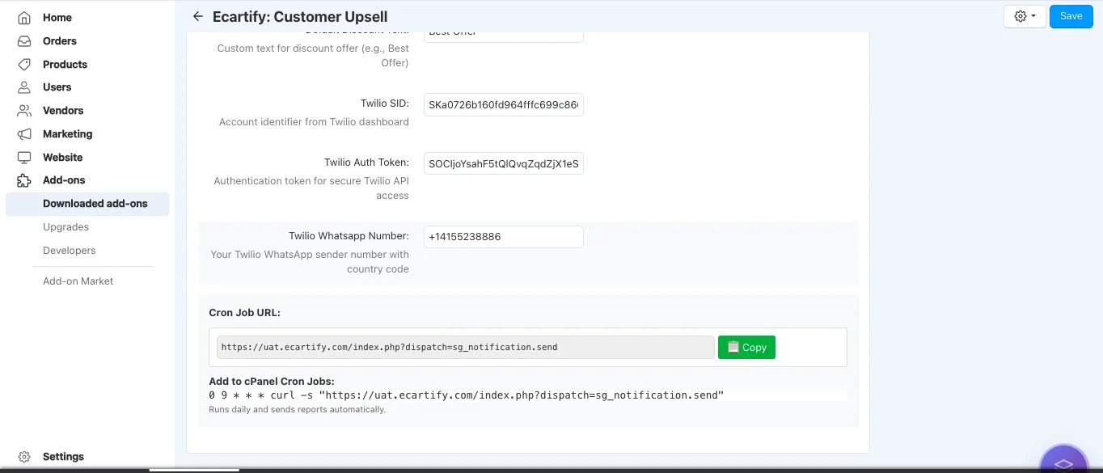Open the Marketing menu
1103x473 pixels.
tap(67, 134)
